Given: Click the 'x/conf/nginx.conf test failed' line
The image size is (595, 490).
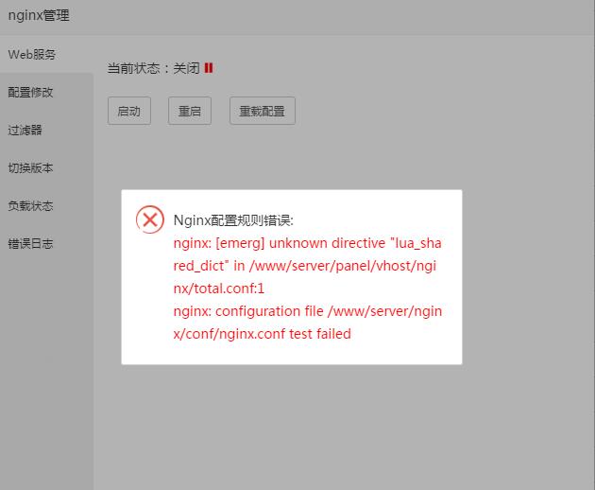Looking at the screenshot, I should click(x=263, y=334).
